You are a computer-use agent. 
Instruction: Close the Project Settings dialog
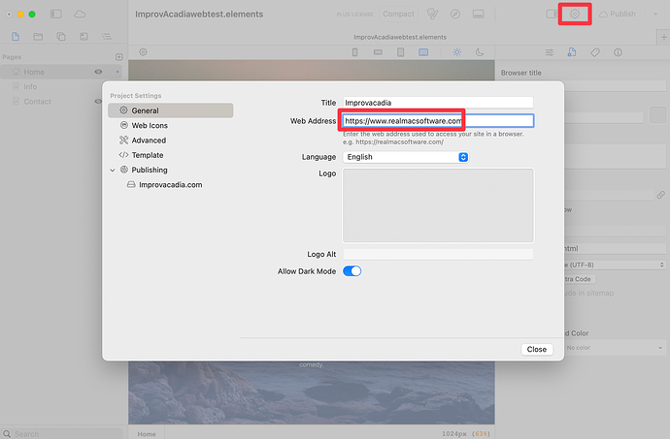click(537, 350)
